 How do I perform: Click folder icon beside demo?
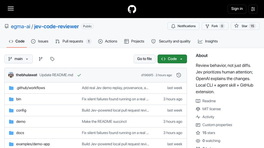[11, 122]
